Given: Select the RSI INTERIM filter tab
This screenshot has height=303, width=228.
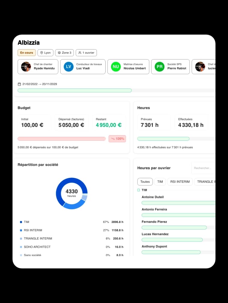Looking at the screenshot, I should click(x=180, y=181).
